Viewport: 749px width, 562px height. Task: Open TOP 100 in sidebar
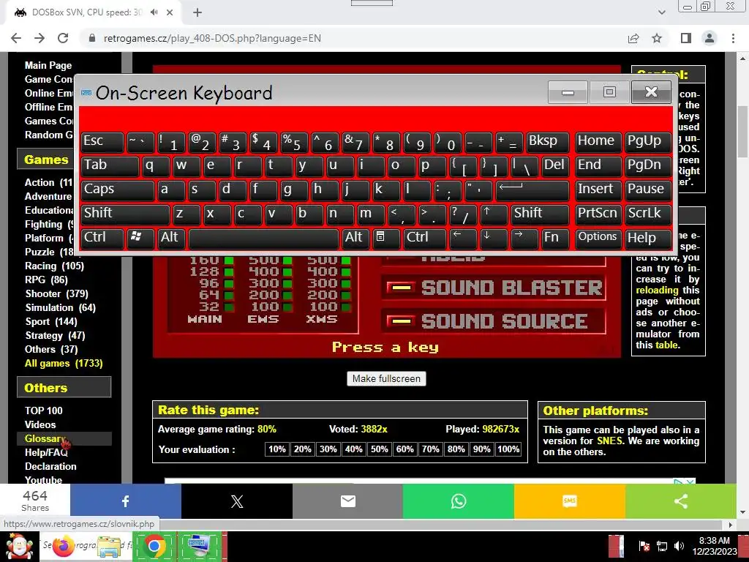[43, 411]
